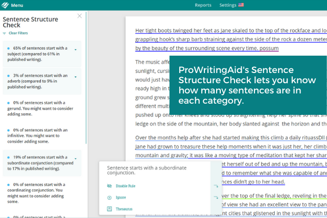This screenshot has height=218, width=327.
Task: Click the US flag language icon
Action: click(241, 5)
